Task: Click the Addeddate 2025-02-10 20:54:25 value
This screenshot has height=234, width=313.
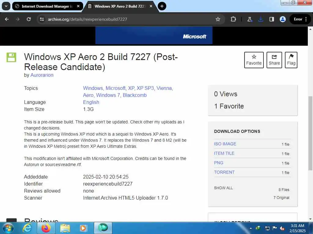Action: coord(106,177)
